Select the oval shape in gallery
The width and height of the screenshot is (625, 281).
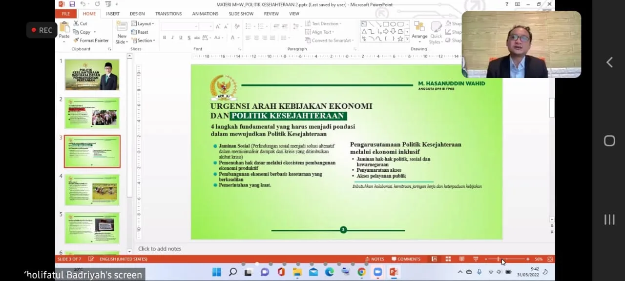click(393, 24)
